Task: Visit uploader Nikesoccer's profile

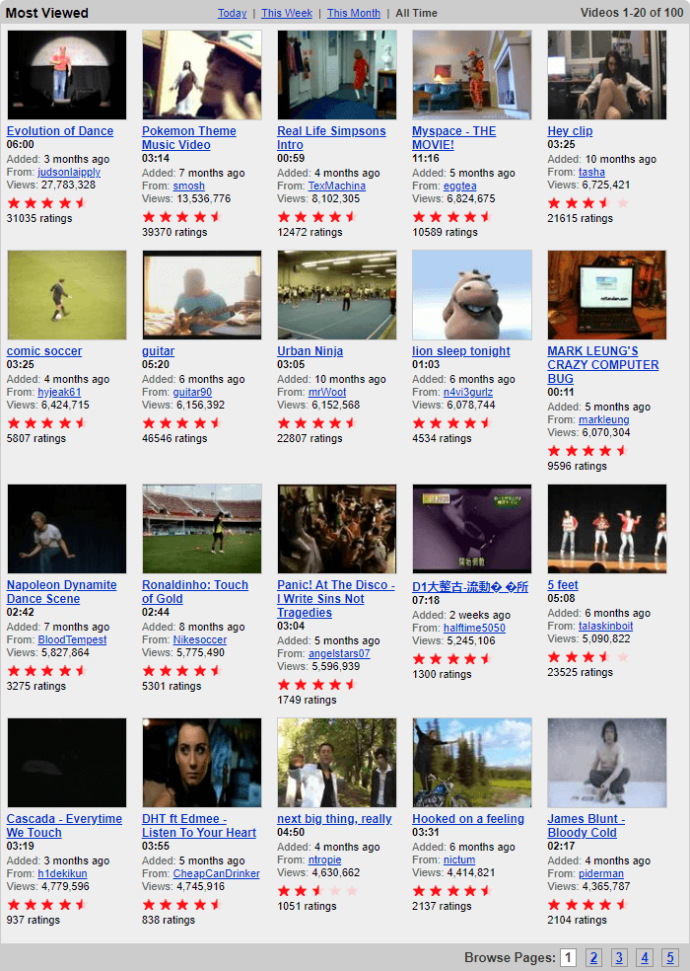Action: coord(200,639)
